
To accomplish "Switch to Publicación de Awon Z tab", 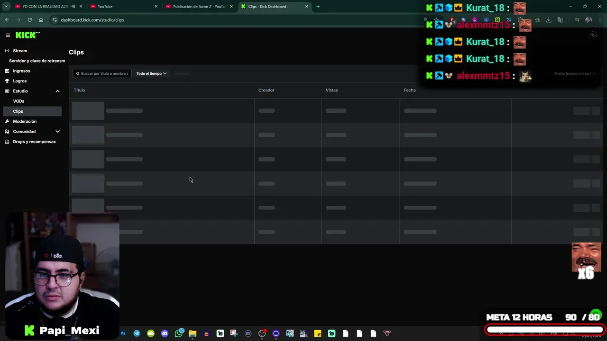I will click(x=198, y=7).
